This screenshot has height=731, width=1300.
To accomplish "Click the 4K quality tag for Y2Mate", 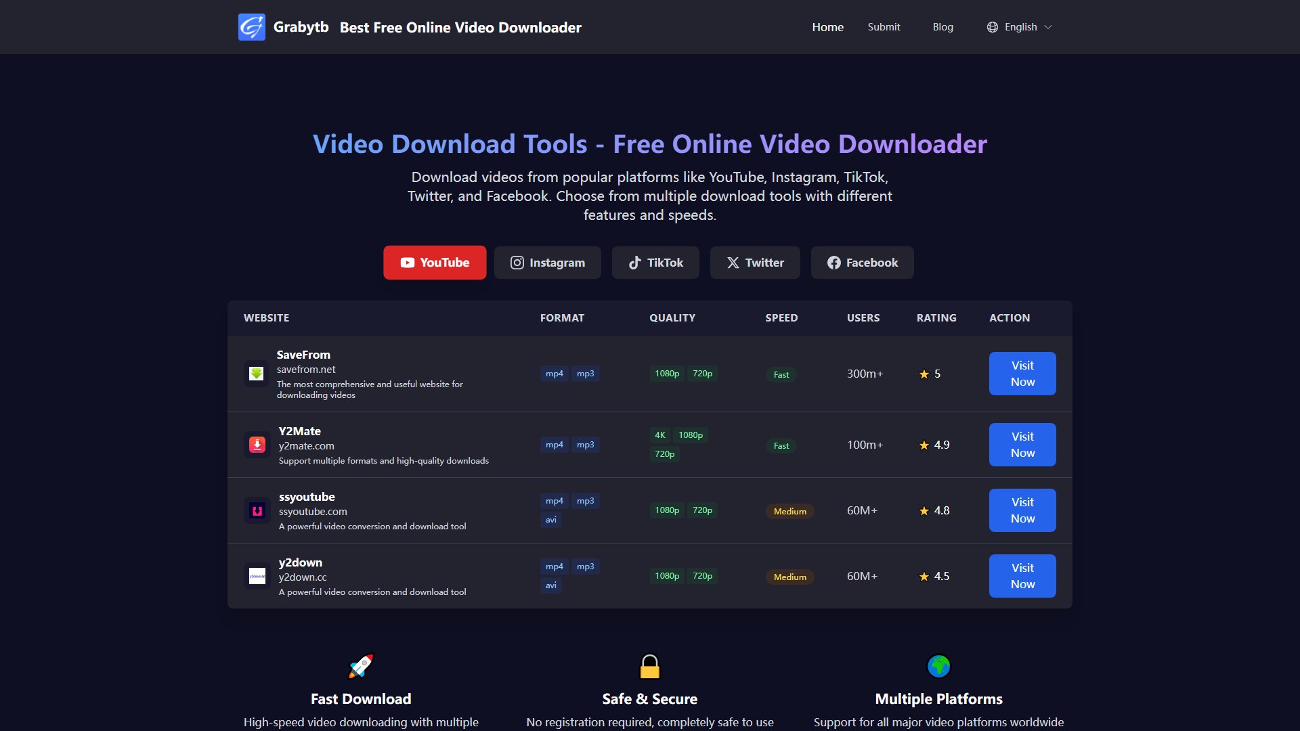I will pos(660,435).
